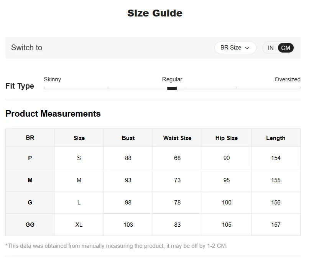
Task: Click waist value 68
Action: coord(177,158)
